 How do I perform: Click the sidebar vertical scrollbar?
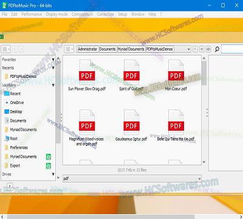coord(58,102)
